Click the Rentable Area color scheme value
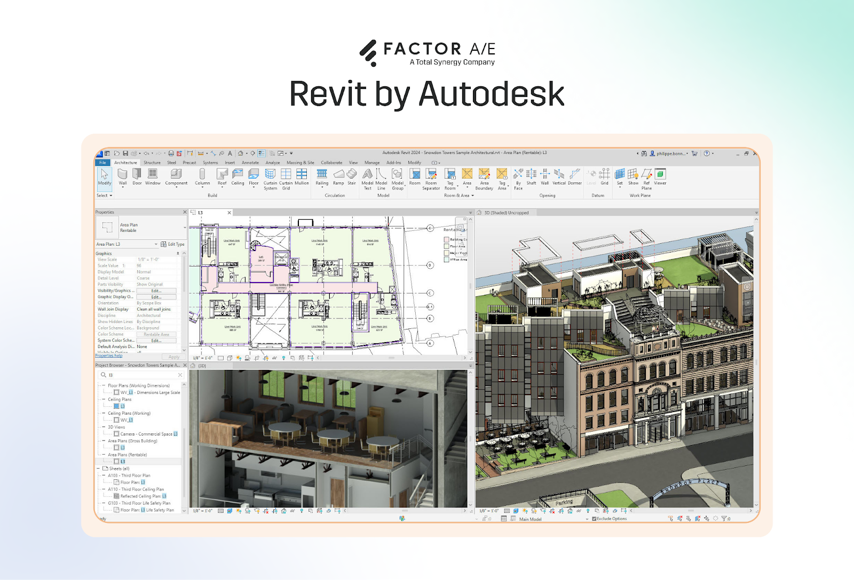The width and height of the screenshot is (854, 580). (x=156, y=334)
